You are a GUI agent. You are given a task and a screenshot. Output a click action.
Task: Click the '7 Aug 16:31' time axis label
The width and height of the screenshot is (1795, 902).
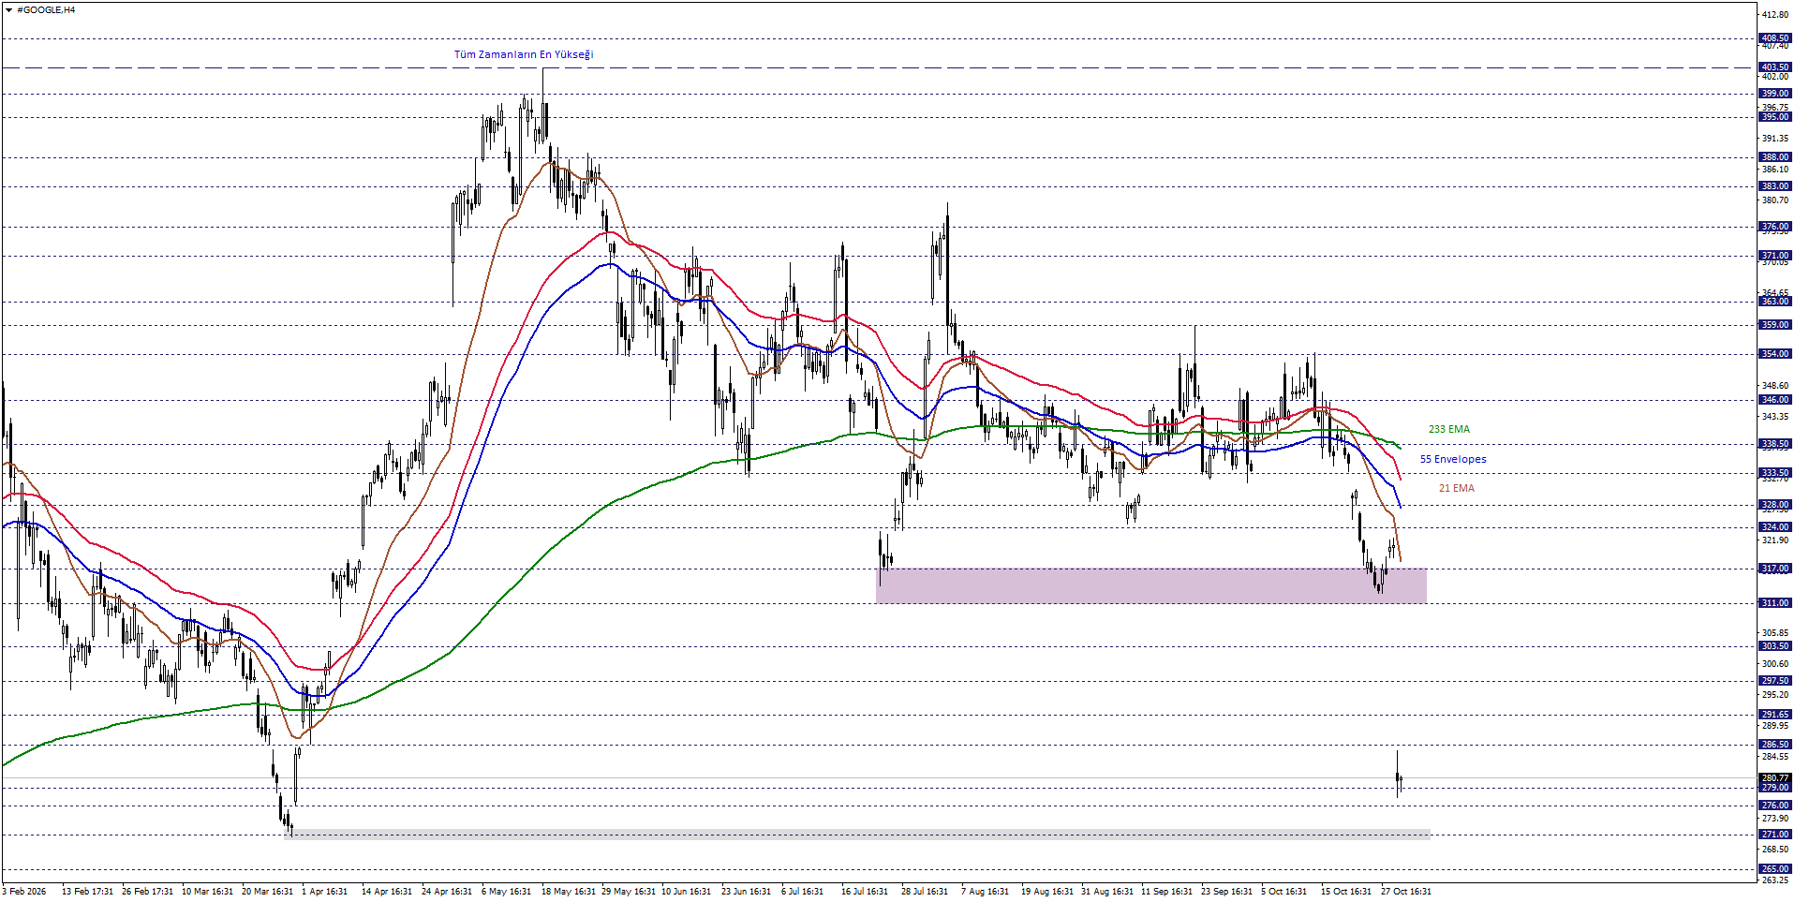[985, 892]
